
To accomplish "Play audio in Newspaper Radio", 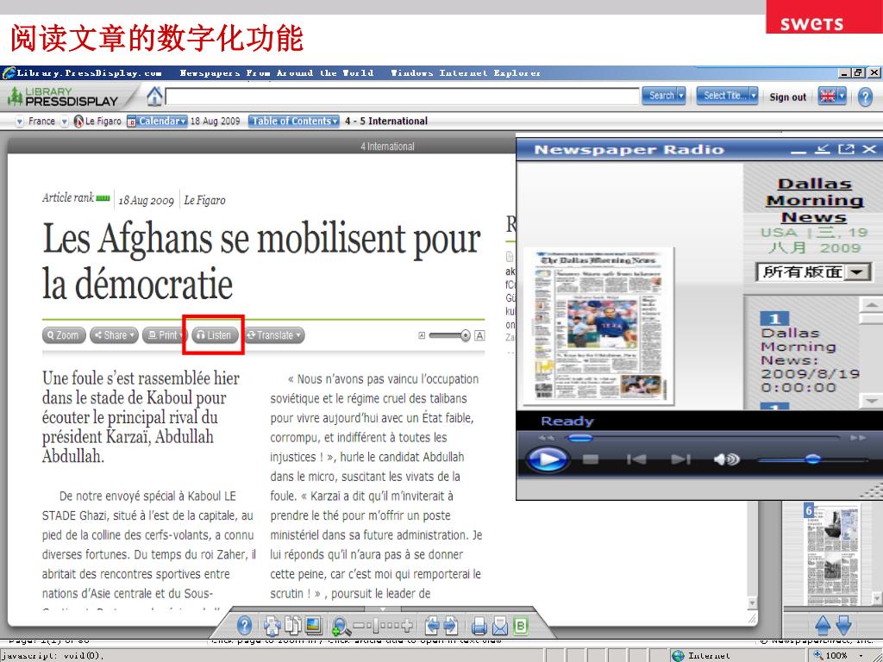I will (x=547, y=459).
